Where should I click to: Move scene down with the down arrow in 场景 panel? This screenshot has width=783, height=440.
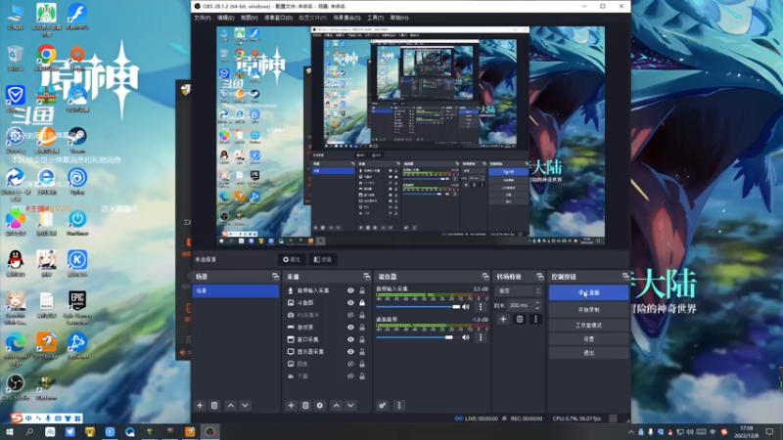[246, 405]
